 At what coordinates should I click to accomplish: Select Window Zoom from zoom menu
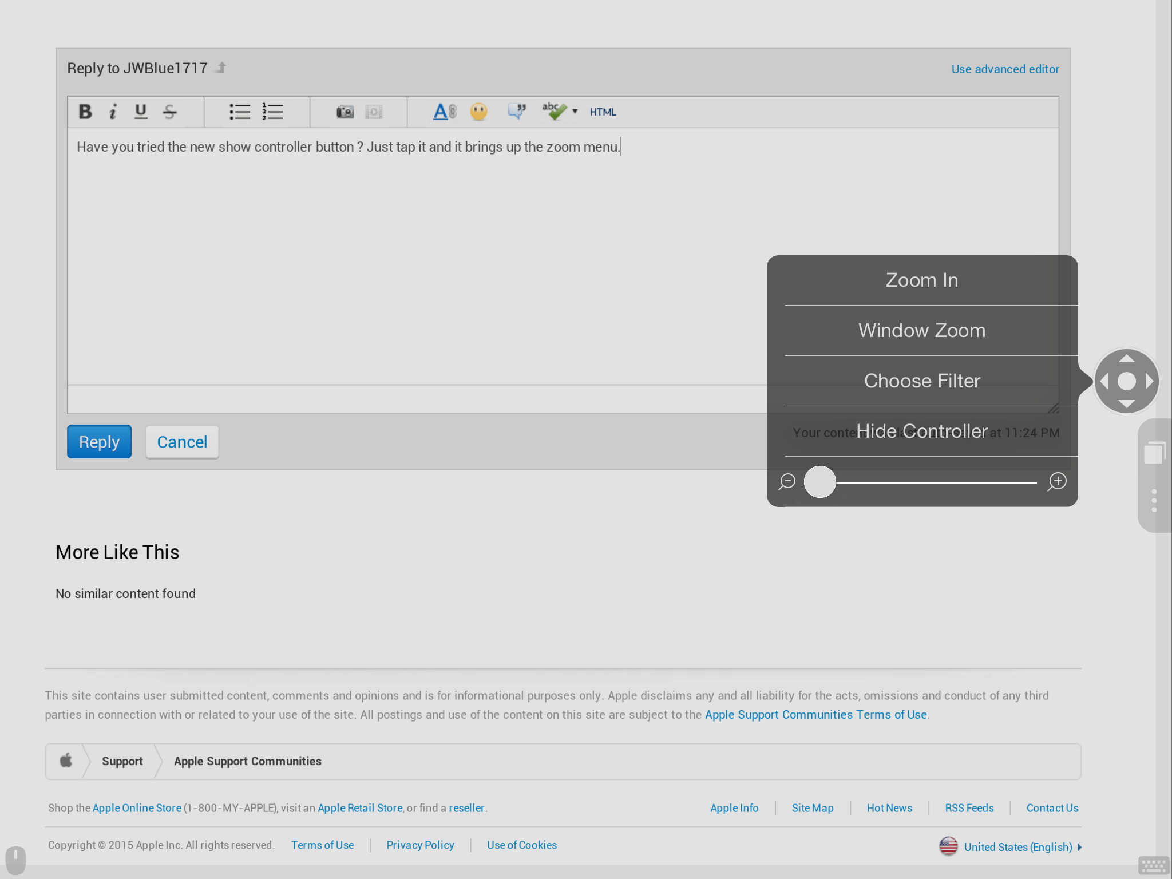tap(921, 331)
